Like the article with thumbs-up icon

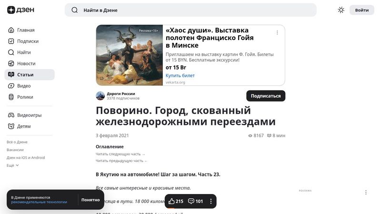pos(171,201)
